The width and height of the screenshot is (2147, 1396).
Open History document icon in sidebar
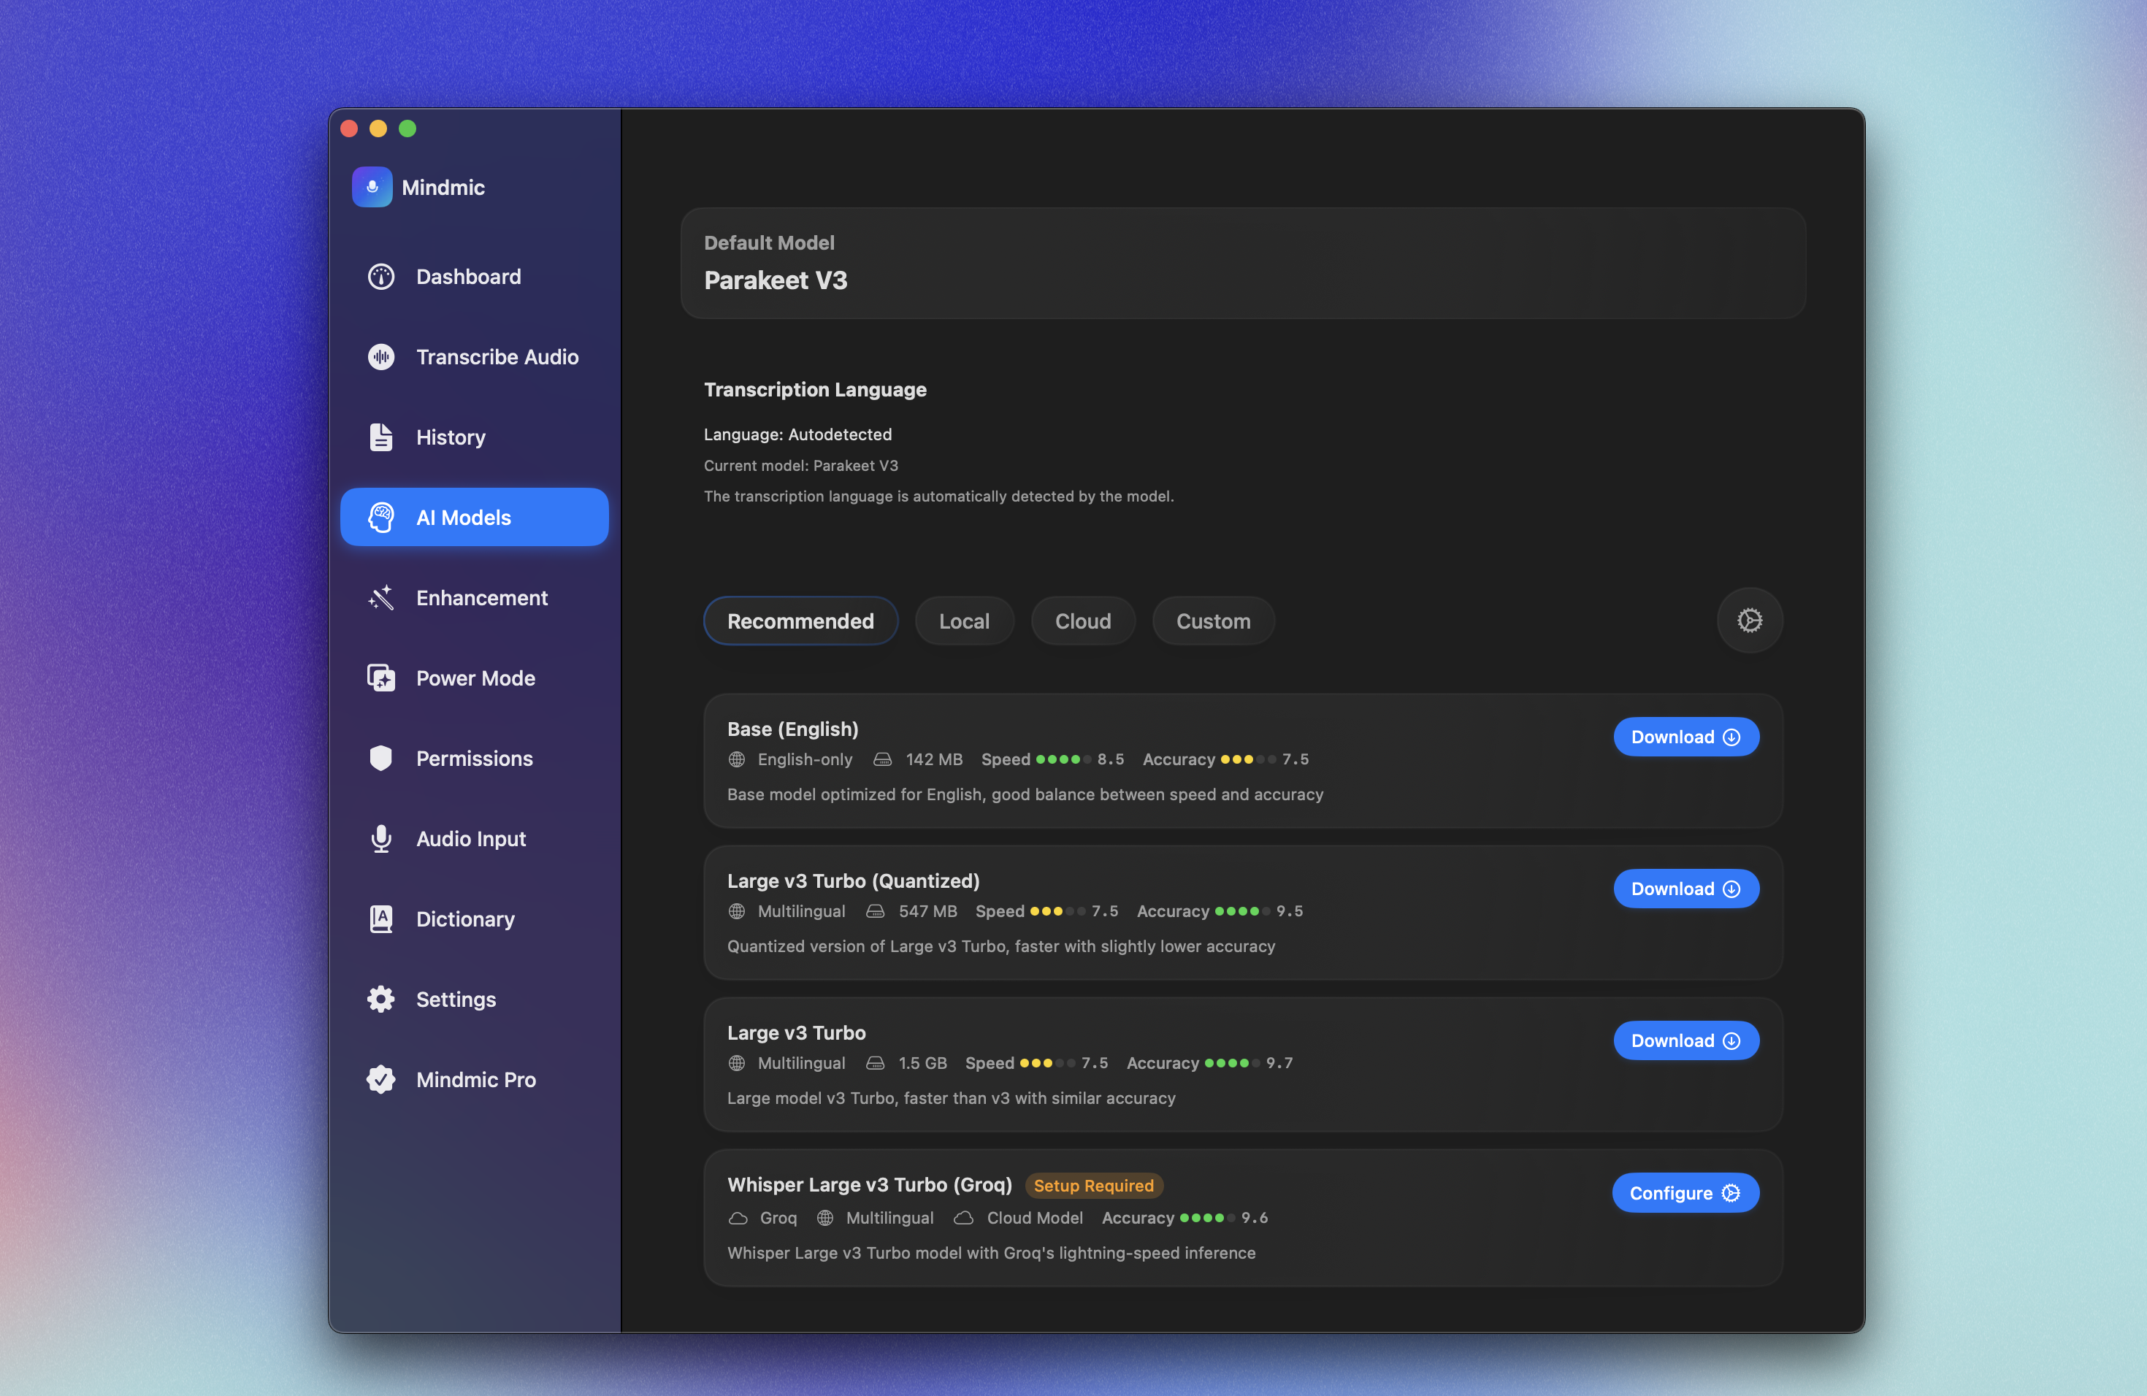[x=380, y=437]
